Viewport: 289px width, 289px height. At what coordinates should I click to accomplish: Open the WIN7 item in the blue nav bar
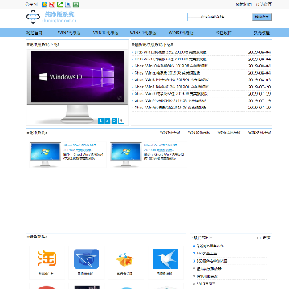click(69, 33)
